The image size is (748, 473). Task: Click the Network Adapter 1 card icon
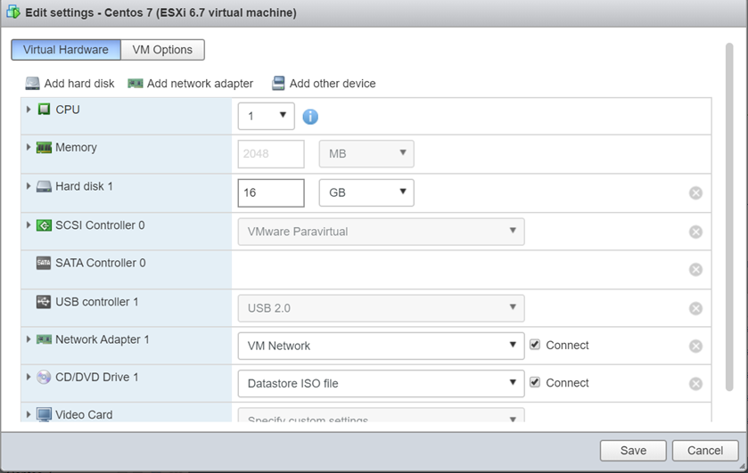coord(44,339)
